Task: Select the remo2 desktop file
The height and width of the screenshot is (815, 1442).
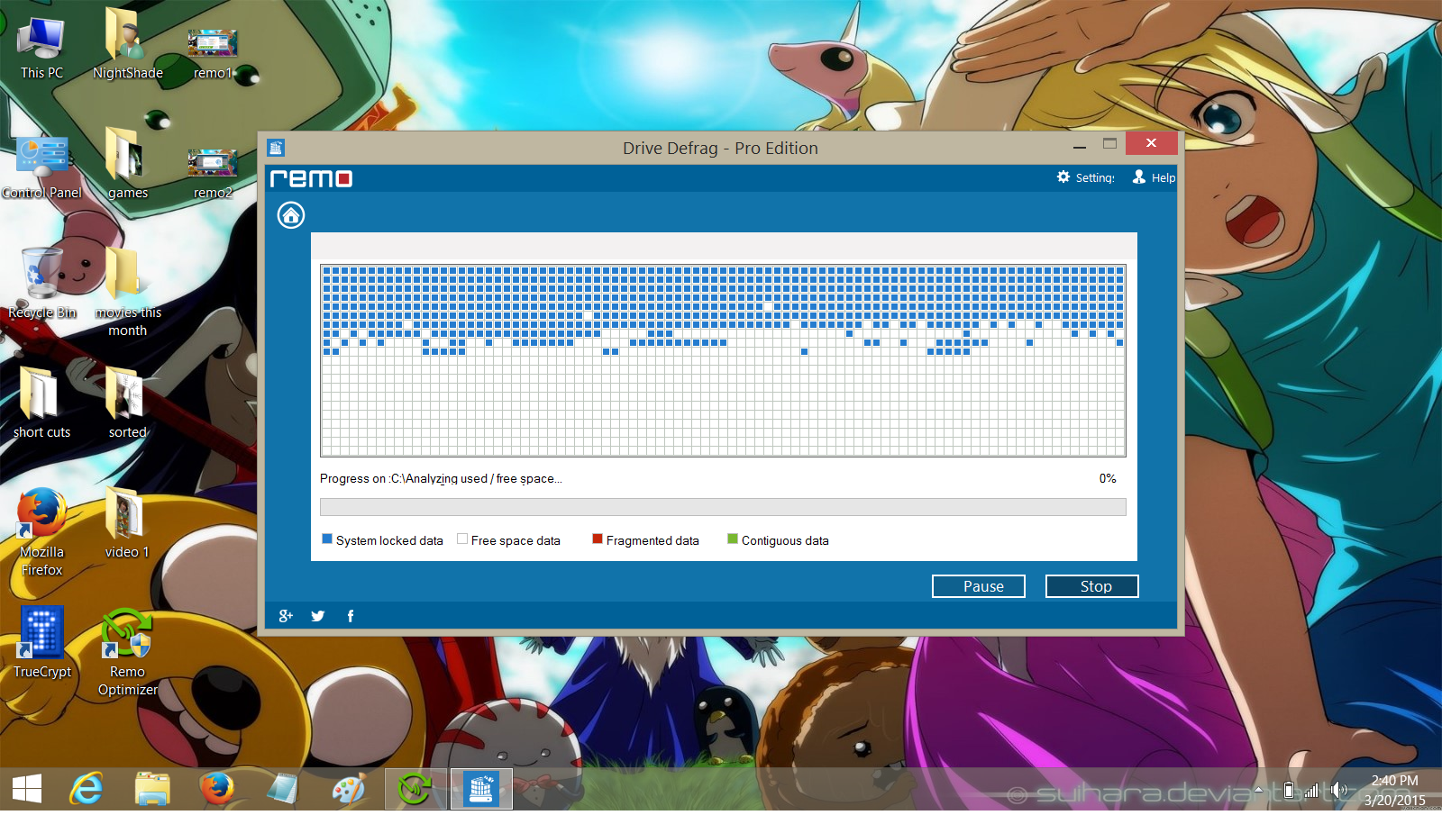Action: point(213,175)
